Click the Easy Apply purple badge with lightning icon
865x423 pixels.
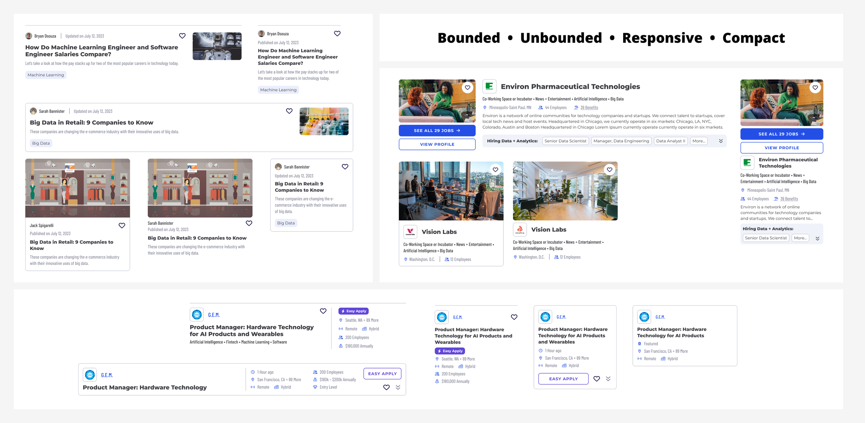[353, 311]
